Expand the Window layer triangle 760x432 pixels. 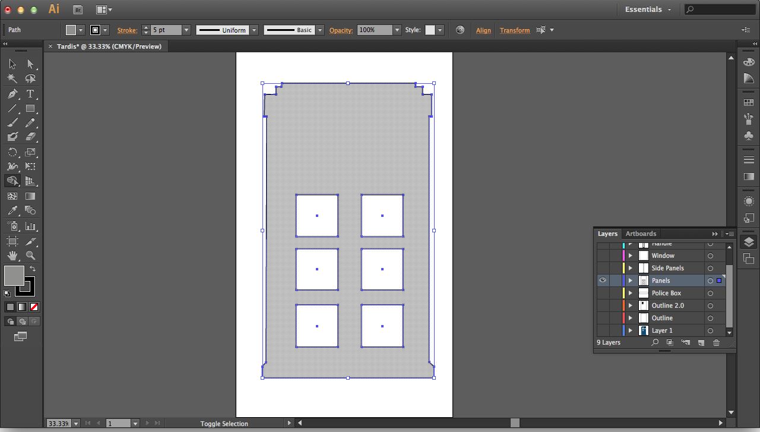(631, 256)
